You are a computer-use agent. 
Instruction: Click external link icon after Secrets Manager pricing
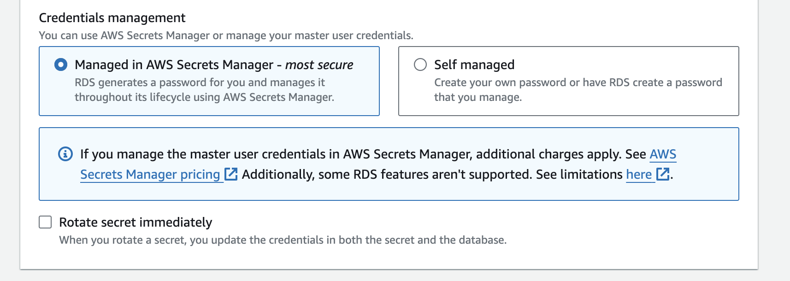coord(231,174)
